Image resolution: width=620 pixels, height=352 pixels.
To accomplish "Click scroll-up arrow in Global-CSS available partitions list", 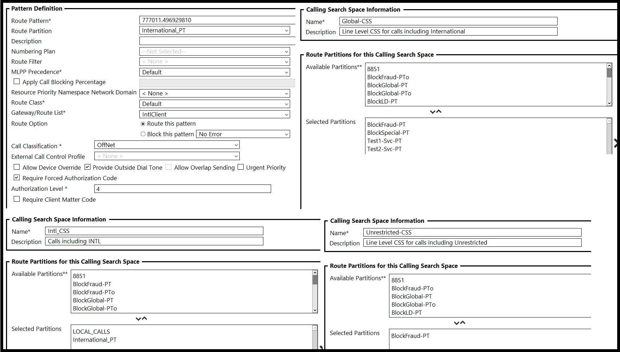I will (609, 66).
